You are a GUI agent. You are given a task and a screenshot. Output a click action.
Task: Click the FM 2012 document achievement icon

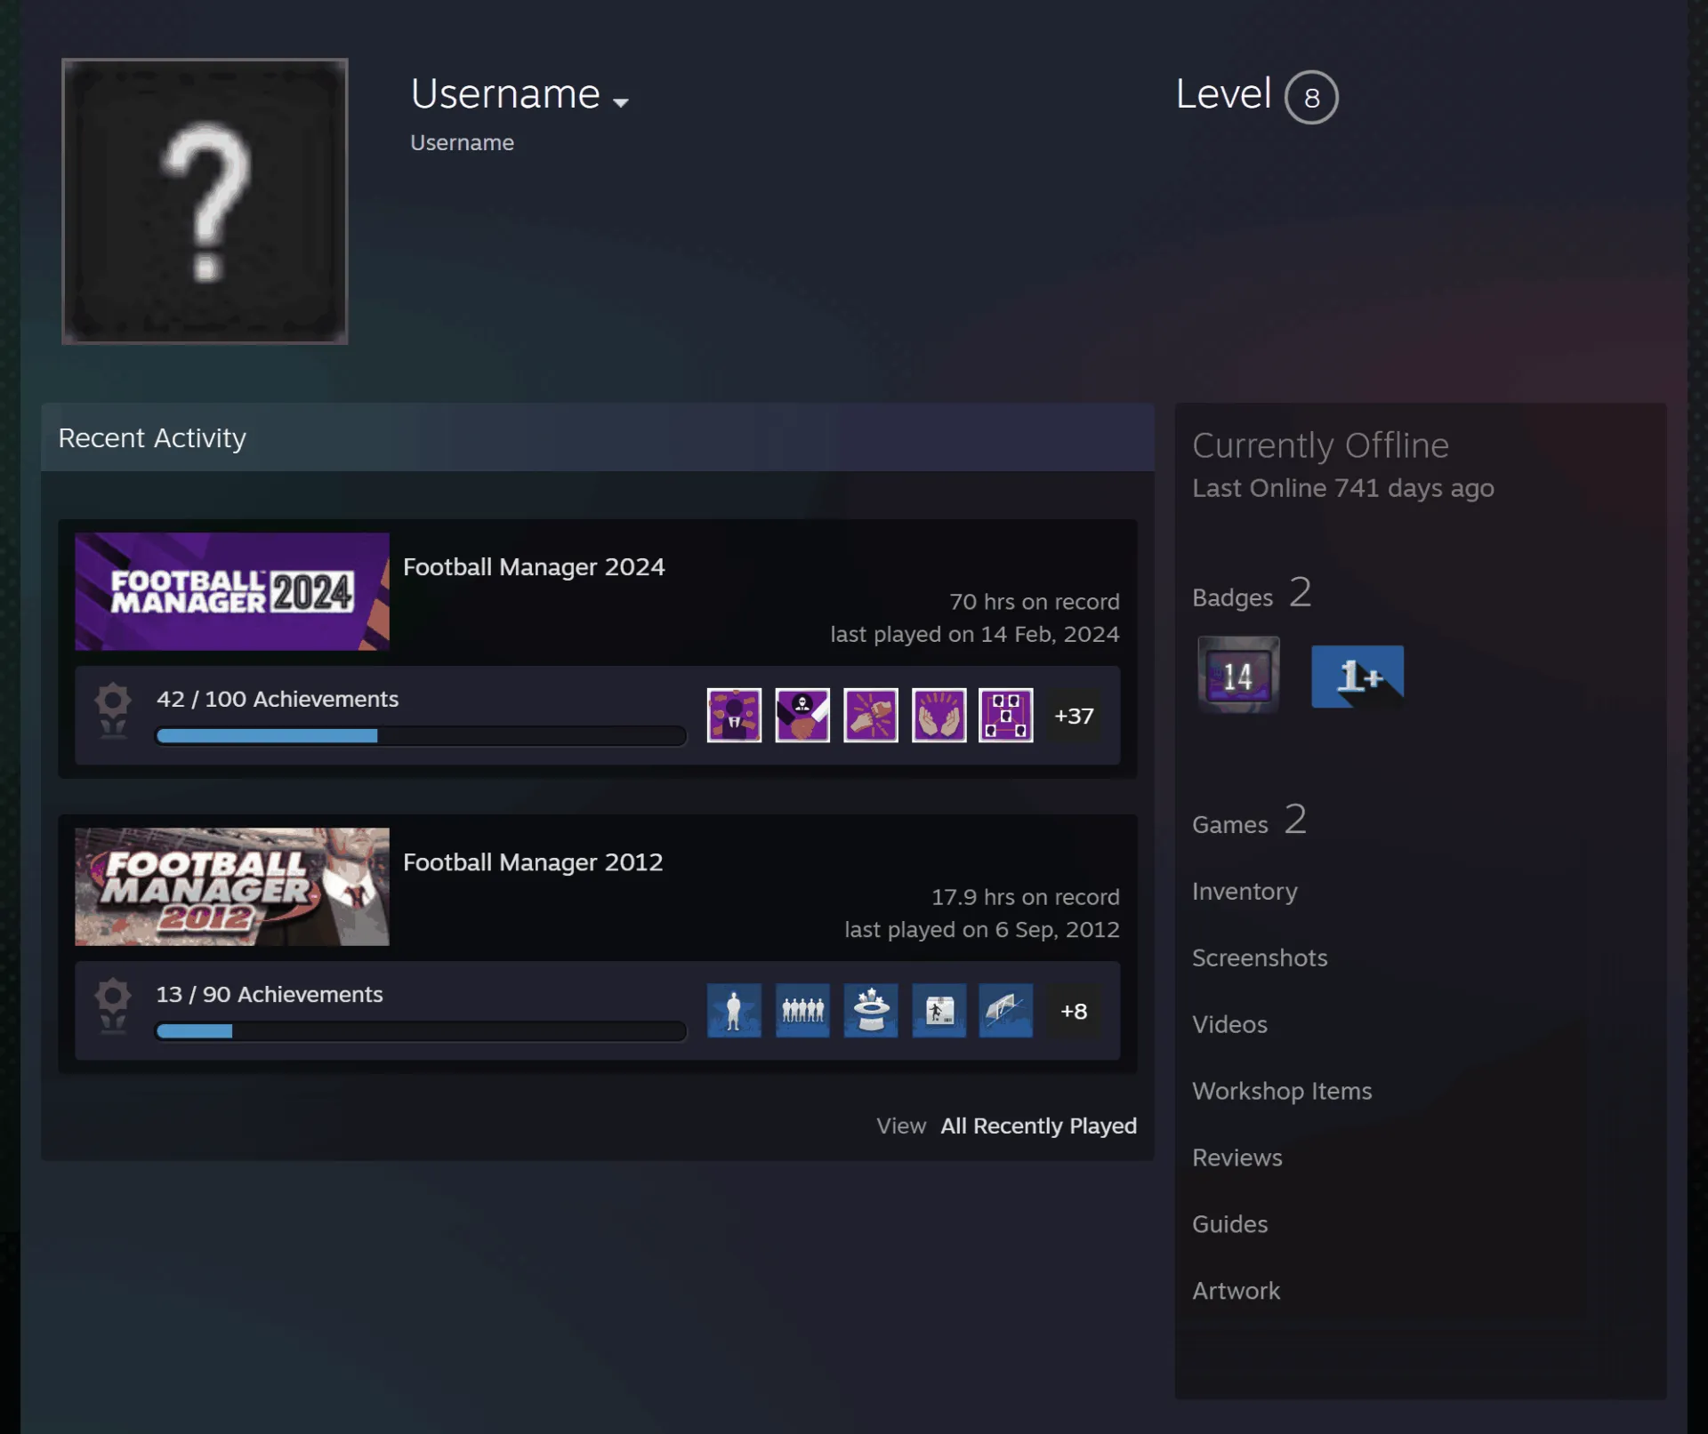pyautogui.click(x=939, y=1010)
